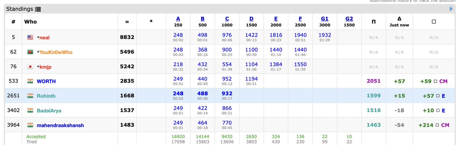Click Accepted count 16920 for A

[x=178, y=136]
